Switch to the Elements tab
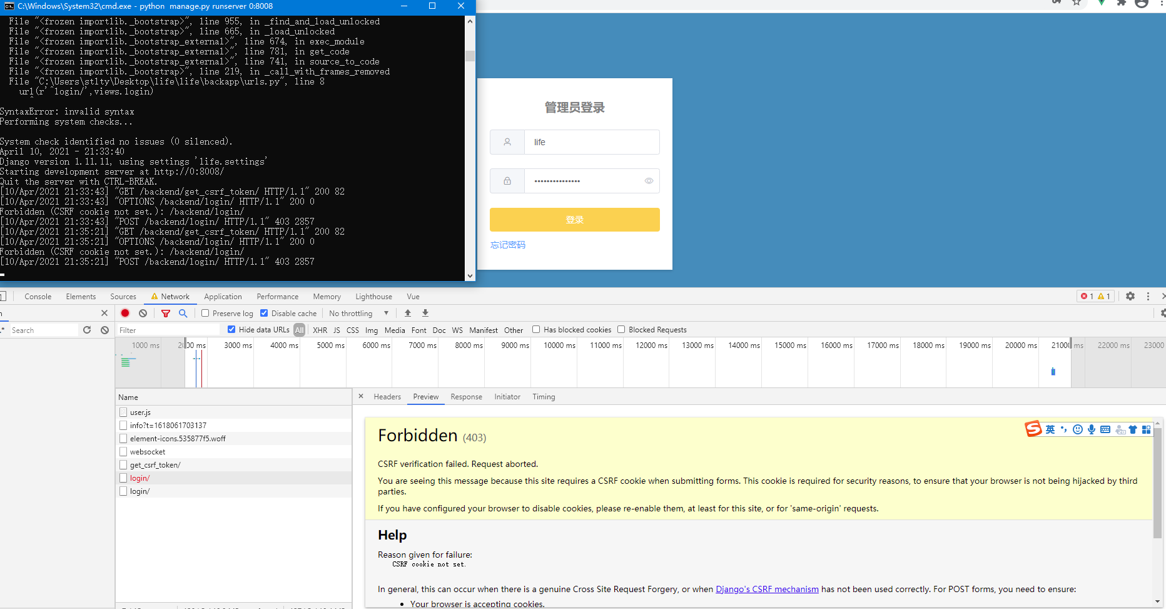 81,297
